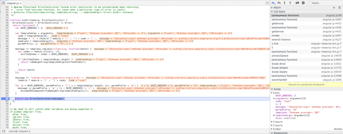Open angular.js:3296 source link

(332, 80)
